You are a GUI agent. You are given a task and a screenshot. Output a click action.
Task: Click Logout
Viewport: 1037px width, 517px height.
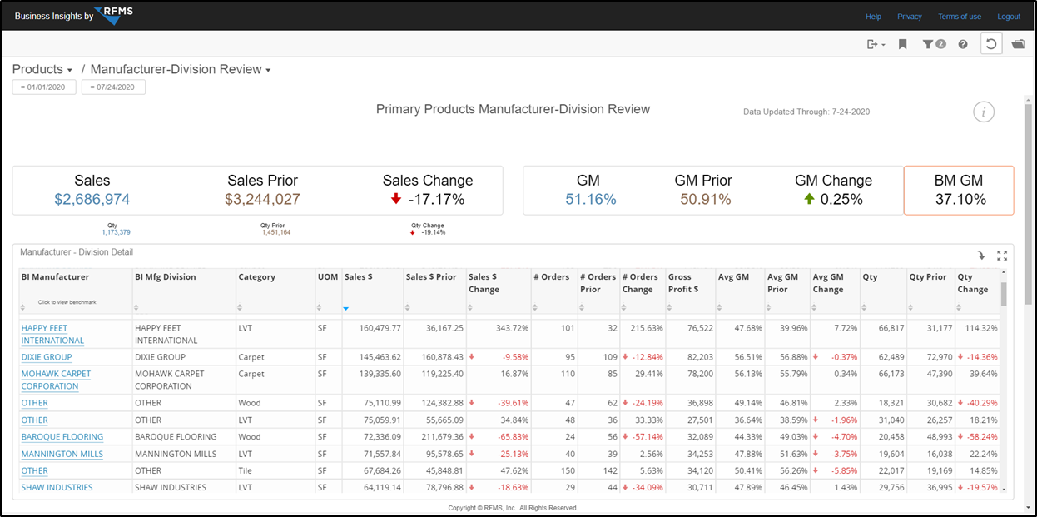tap(1009, 17)
